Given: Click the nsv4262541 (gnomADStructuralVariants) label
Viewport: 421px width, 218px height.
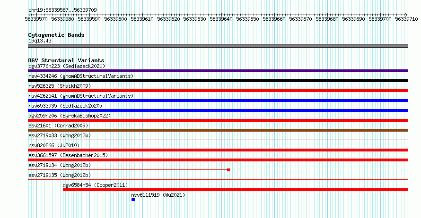Looking at the screenshot, I should coord(81,96).
